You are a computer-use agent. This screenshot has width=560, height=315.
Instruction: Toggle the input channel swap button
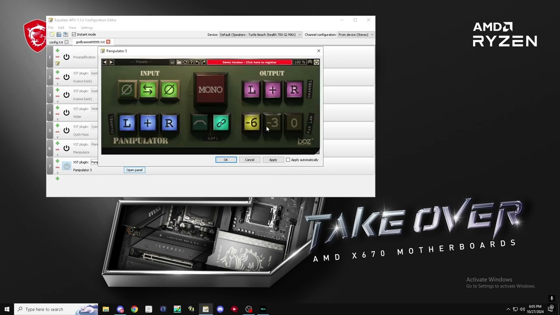[x=147, y=90]
